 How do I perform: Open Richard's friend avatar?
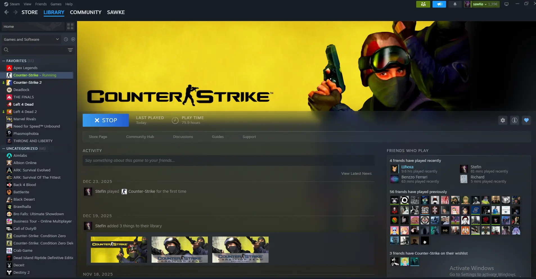point(464,179)
